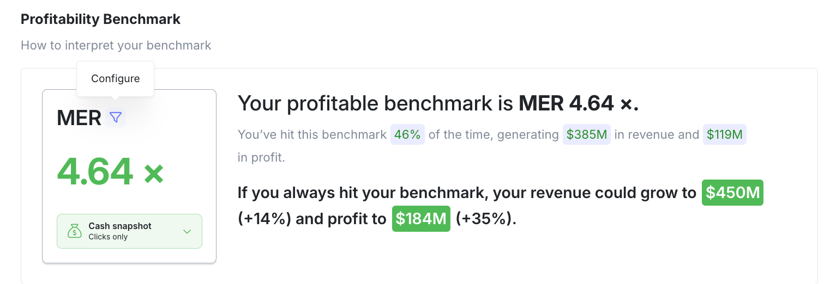Select the $450M green revenue badge

tap(732, 193)
